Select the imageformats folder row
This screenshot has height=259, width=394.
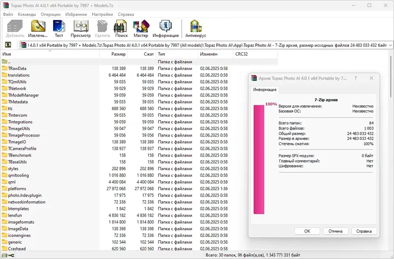[x=139, y=222]
